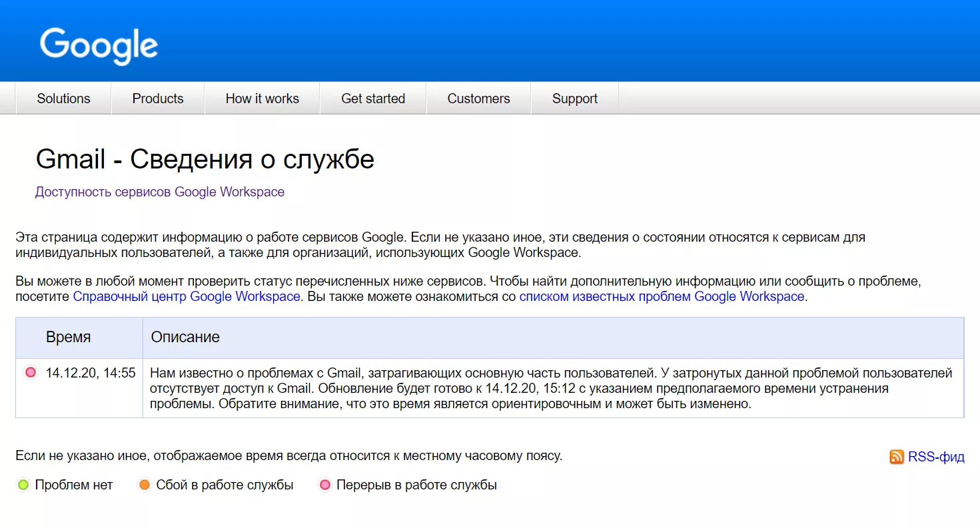980x528 pixels.
Task: Click the "Сбой в работе службы" legend label
Action: tap(225, 485)
